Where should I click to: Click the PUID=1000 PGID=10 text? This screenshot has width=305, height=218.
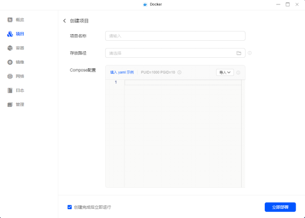158,72
